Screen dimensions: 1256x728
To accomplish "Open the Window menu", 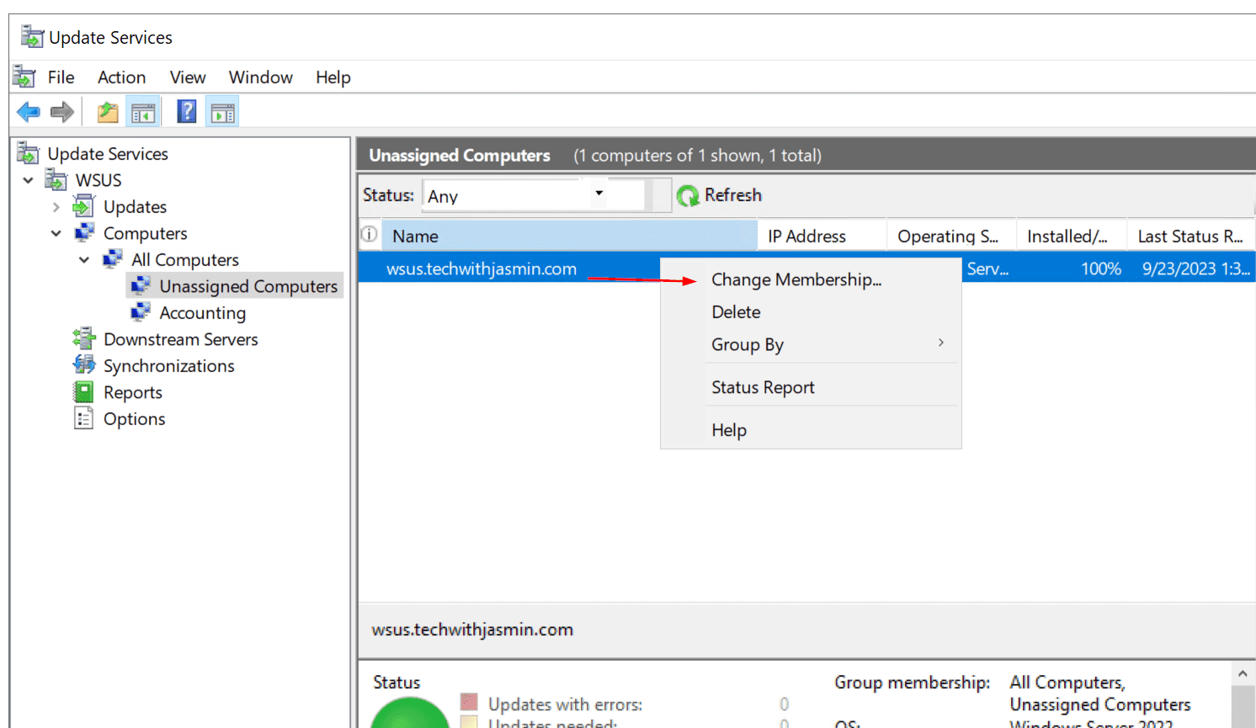I will click(x=261, y=77).
